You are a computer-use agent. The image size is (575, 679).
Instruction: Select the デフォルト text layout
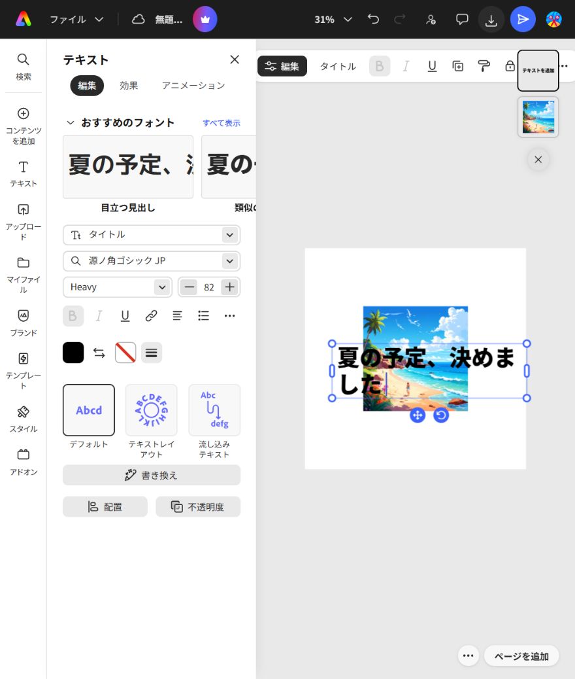click(89, 410)
